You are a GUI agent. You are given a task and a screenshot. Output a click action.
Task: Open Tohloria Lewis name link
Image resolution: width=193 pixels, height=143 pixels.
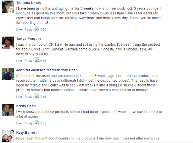pyautogui.click(x=29, y=3)
